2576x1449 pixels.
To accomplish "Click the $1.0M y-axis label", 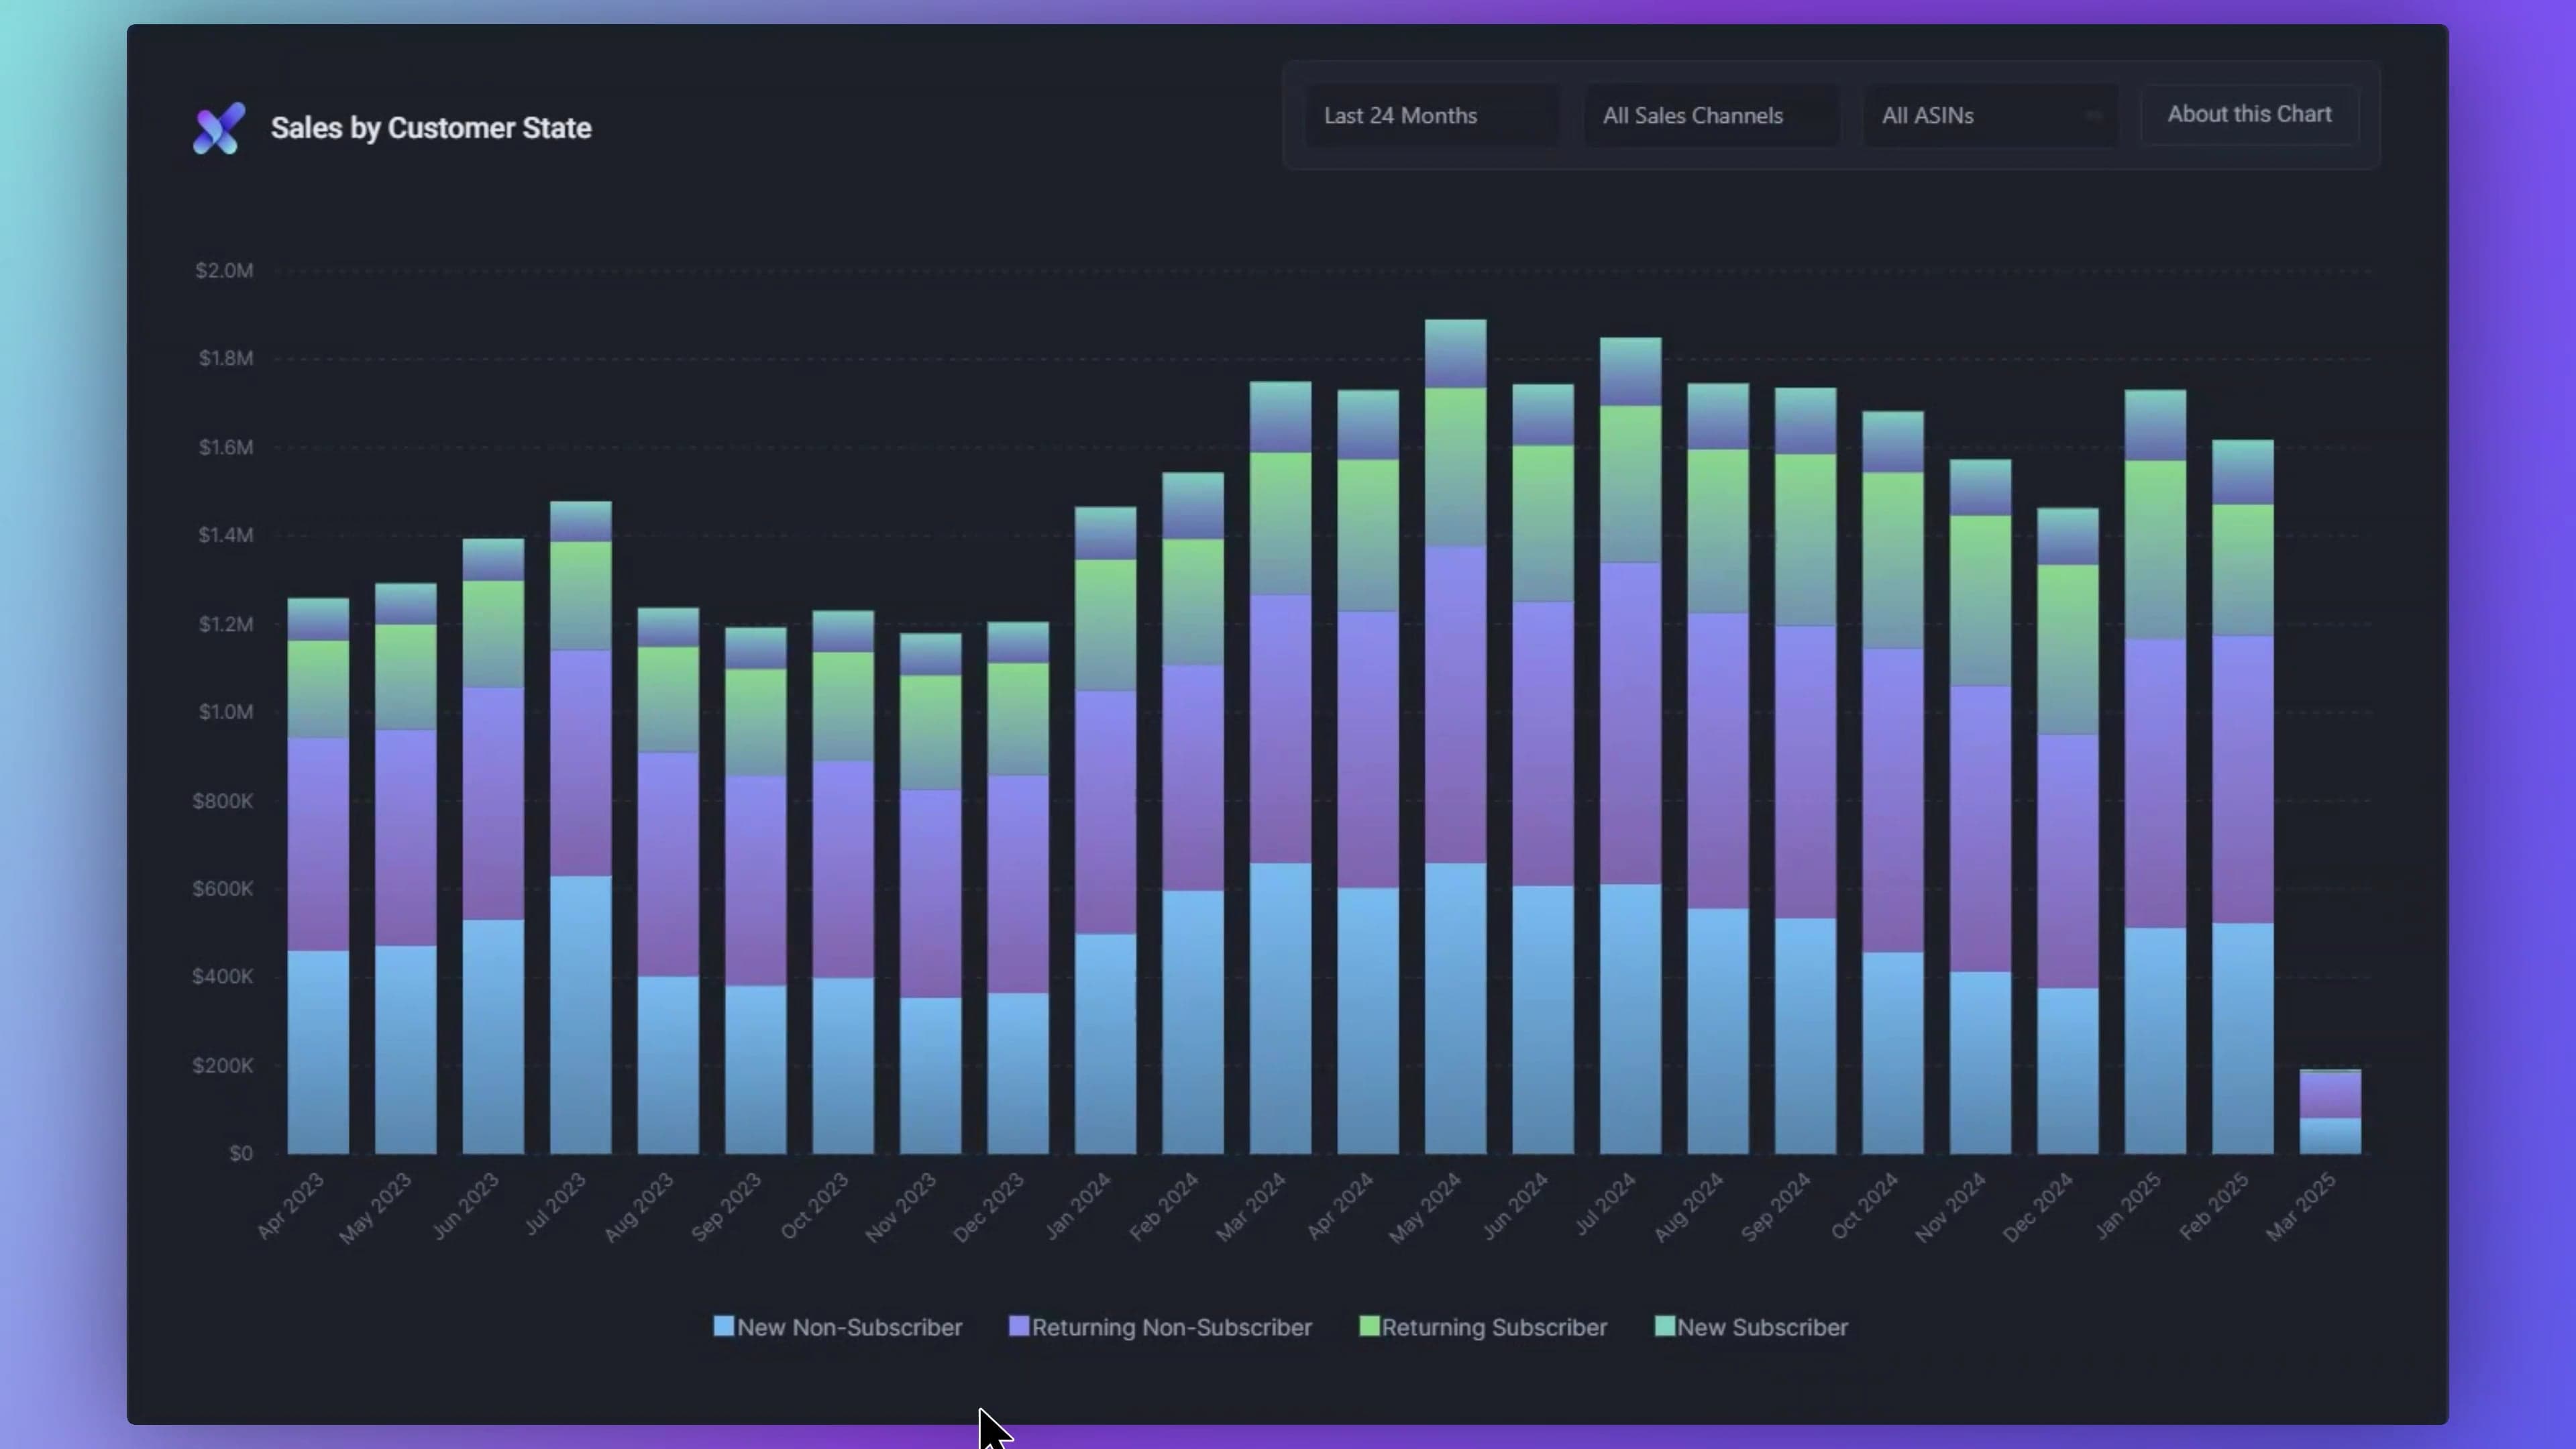I will pyautogui.click(x=226, y=712).
